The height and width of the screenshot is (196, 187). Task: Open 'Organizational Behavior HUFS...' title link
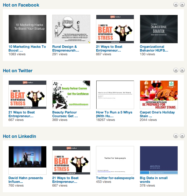coord(154,48)
